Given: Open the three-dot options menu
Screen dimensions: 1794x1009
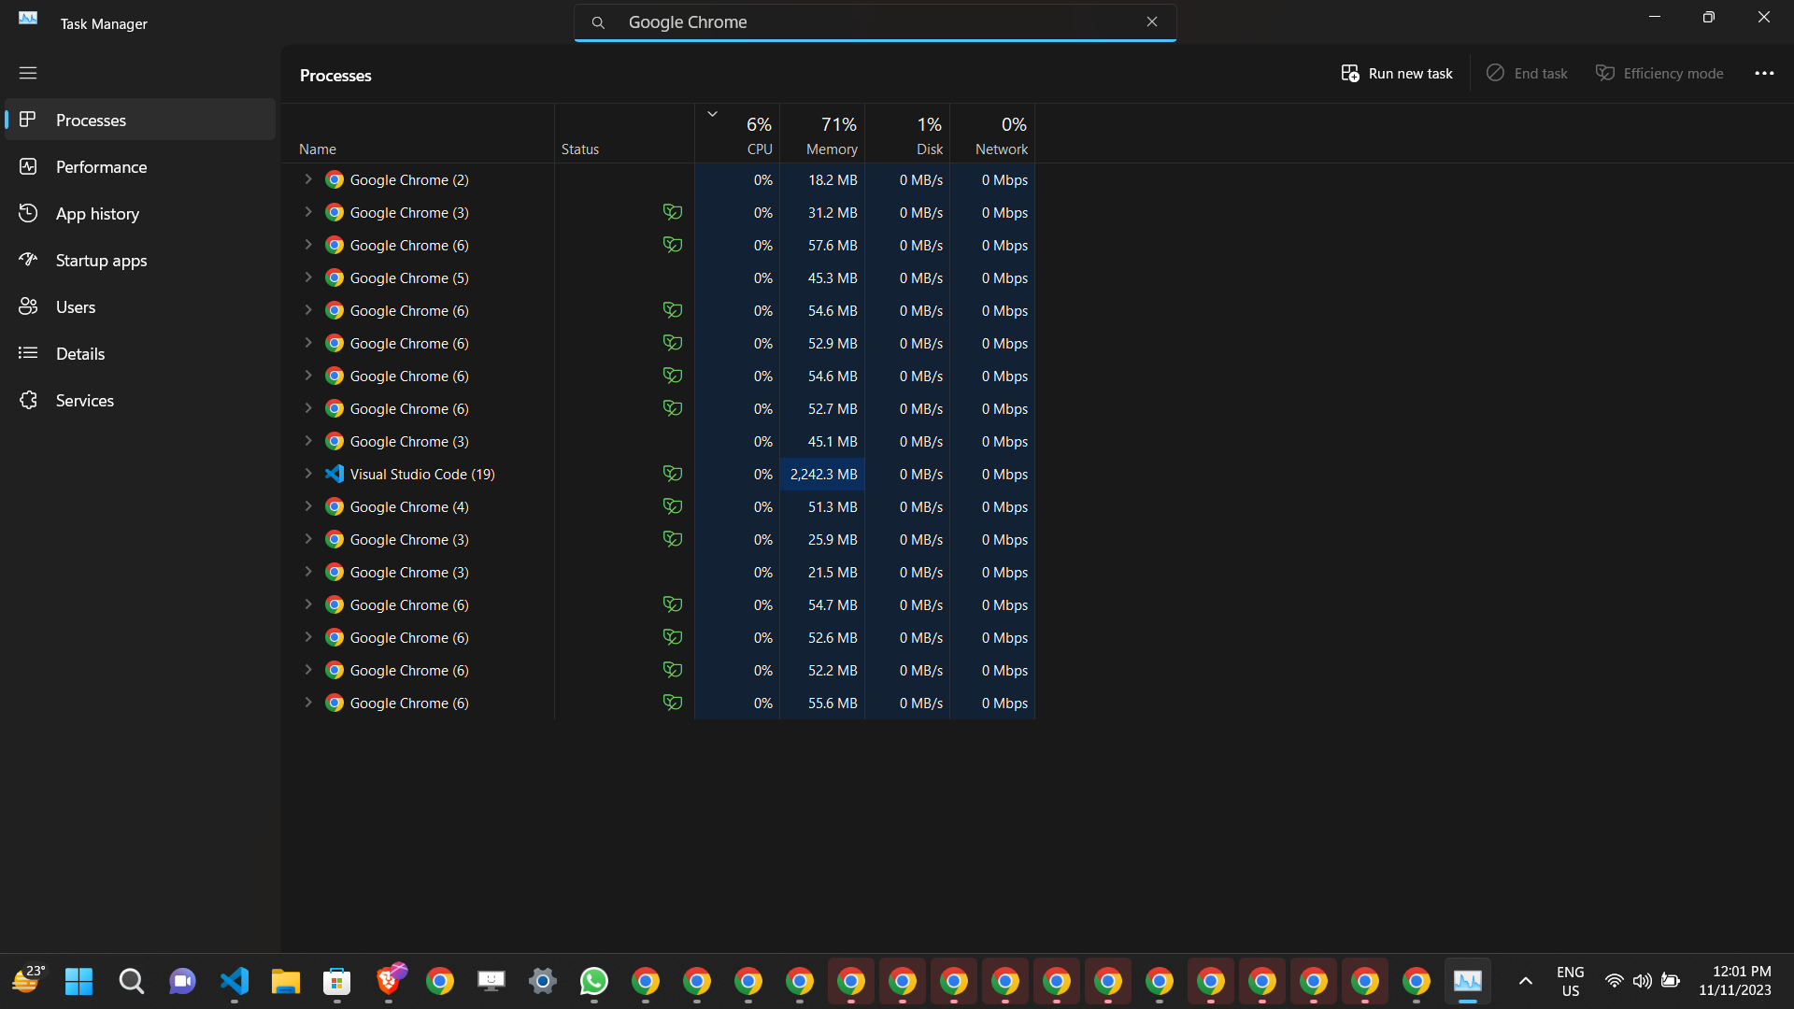Looking at the screenshot, I should point(1764,73).
